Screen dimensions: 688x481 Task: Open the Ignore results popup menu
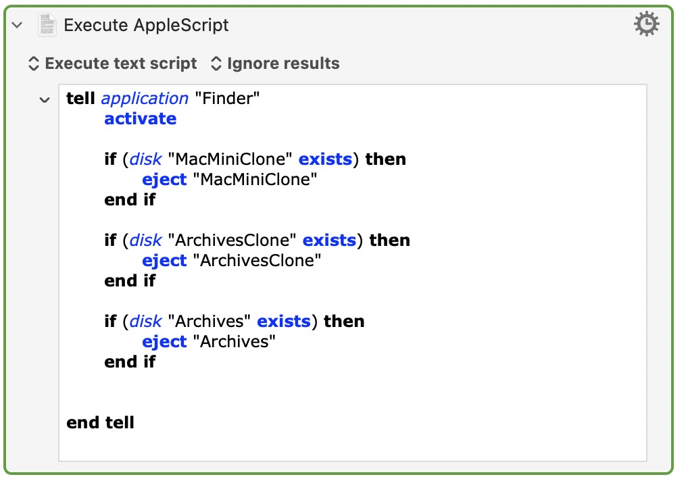click(x=275, y=64)
